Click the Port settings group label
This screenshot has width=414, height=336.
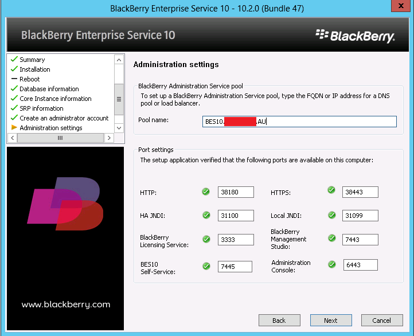pyautogui.click(x=156, y=150)
